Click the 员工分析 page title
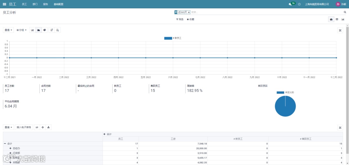 [9, 13]
